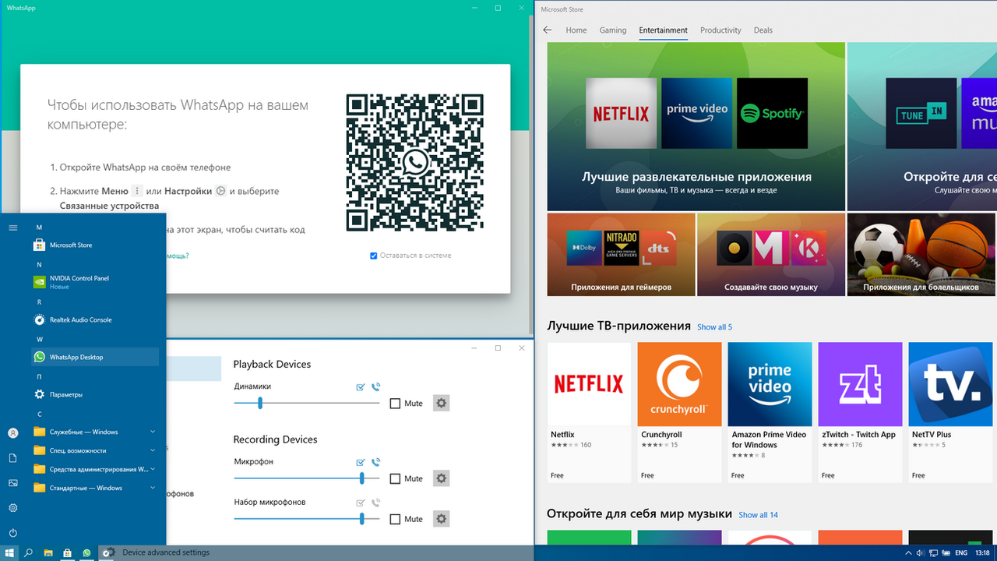997x561 pixels.
Task: Click the Power icon in Start sidebar
Action: tap(12, 533)
